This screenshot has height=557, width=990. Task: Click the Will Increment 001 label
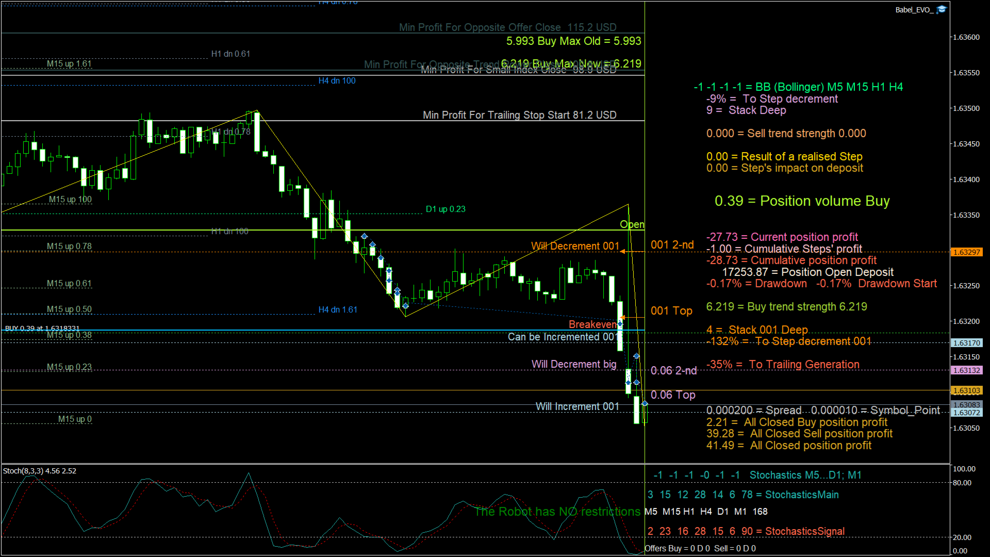[577, 407]
